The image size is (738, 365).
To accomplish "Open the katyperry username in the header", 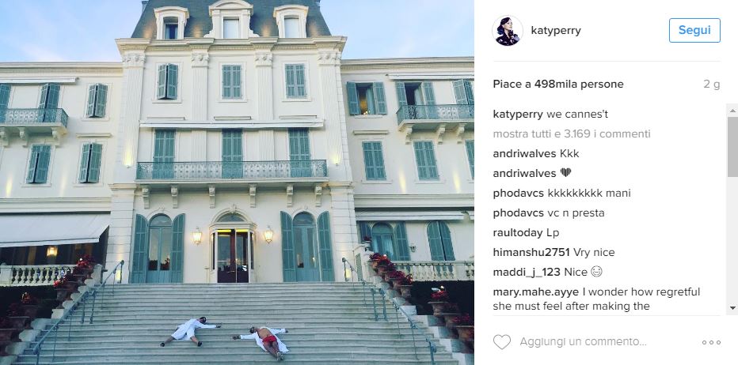I will click(x=556, y=31).
